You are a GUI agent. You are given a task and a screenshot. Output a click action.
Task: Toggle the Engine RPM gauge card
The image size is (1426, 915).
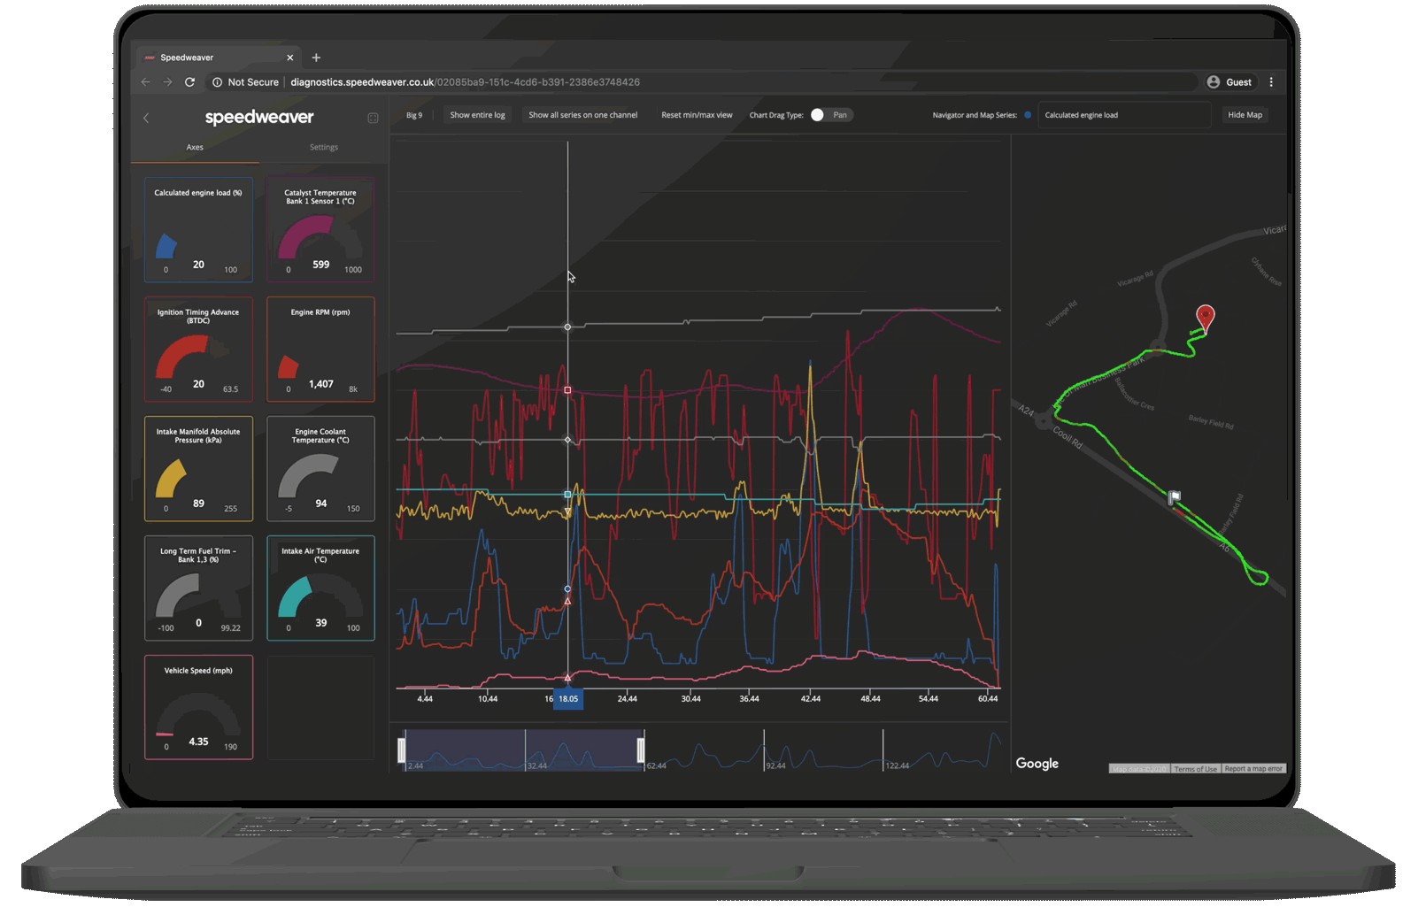[320, 349]
